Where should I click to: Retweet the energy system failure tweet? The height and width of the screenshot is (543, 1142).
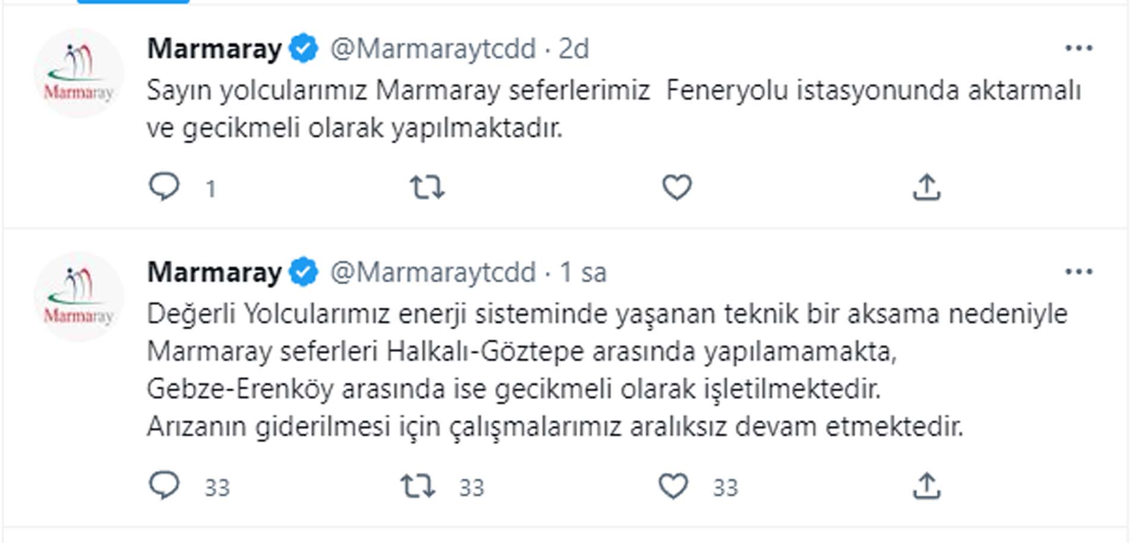418,485
